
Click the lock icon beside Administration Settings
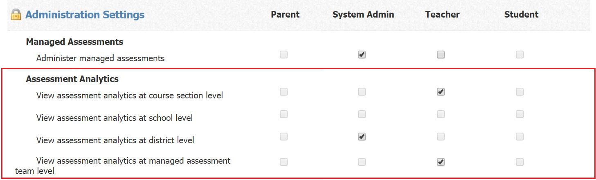click(x=16, y=15)
